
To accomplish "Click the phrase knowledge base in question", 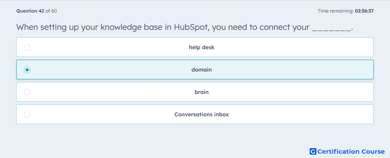I will point(132,27).
